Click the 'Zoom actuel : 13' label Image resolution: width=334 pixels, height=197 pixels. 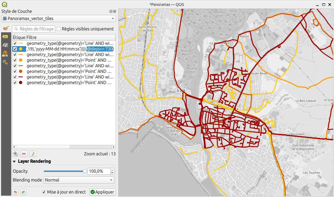(x=100, y=154)
